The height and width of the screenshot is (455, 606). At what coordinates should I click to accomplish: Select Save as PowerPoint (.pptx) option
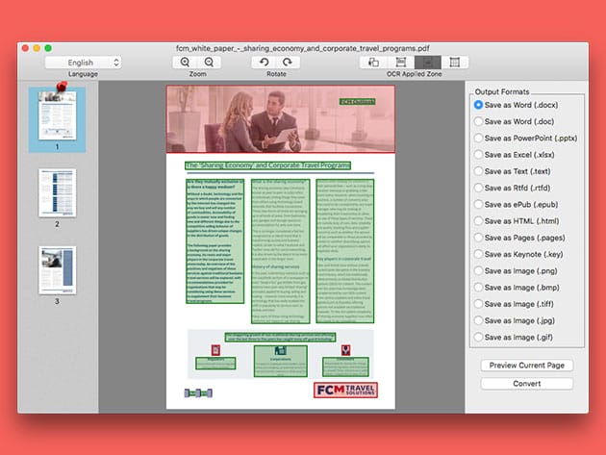[479, 138]
